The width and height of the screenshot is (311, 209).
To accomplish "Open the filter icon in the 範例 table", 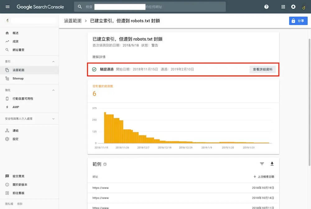I will pyautogui.click(x=262, y=164).
